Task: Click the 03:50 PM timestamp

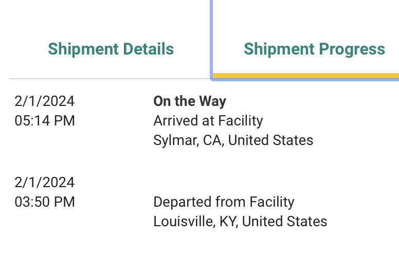Action: (45, 202)
